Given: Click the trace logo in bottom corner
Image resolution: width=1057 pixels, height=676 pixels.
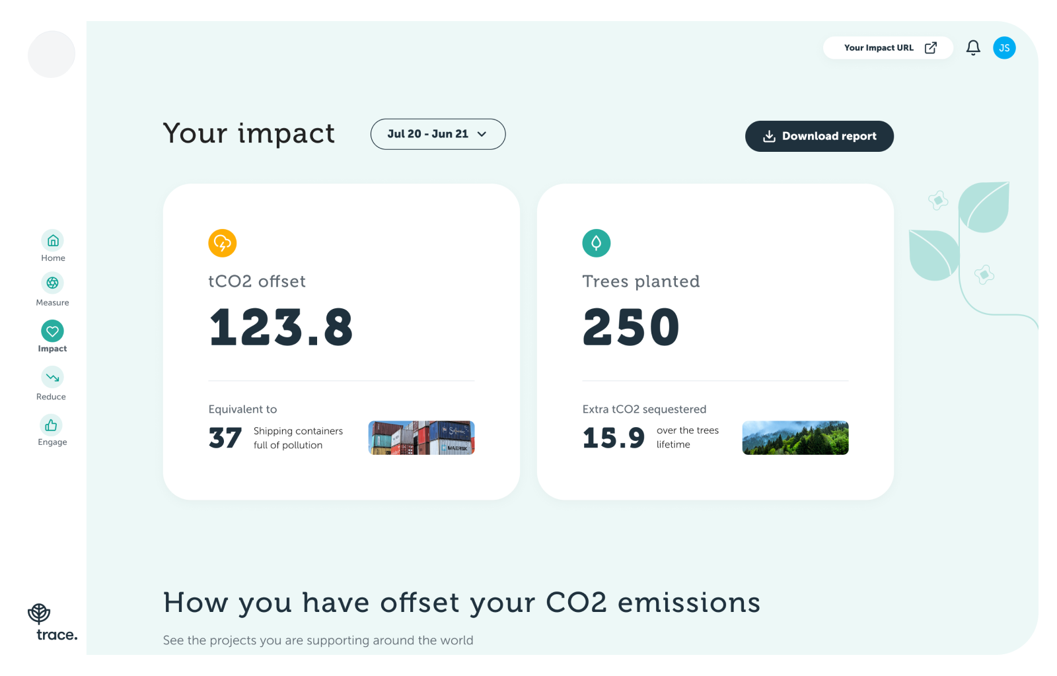Looking at the screenshot, I should tap(52, 622).
